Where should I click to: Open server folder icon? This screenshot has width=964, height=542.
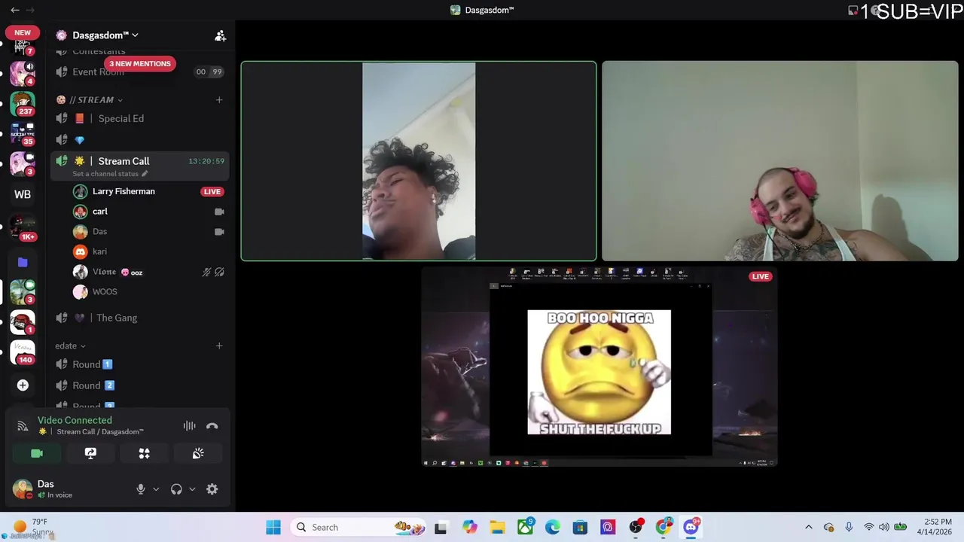[x=23, y=262]
